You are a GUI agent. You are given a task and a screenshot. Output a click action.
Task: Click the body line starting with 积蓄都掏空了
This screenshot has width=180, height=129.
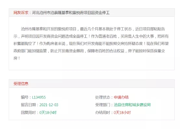click(x=91, y=43)
